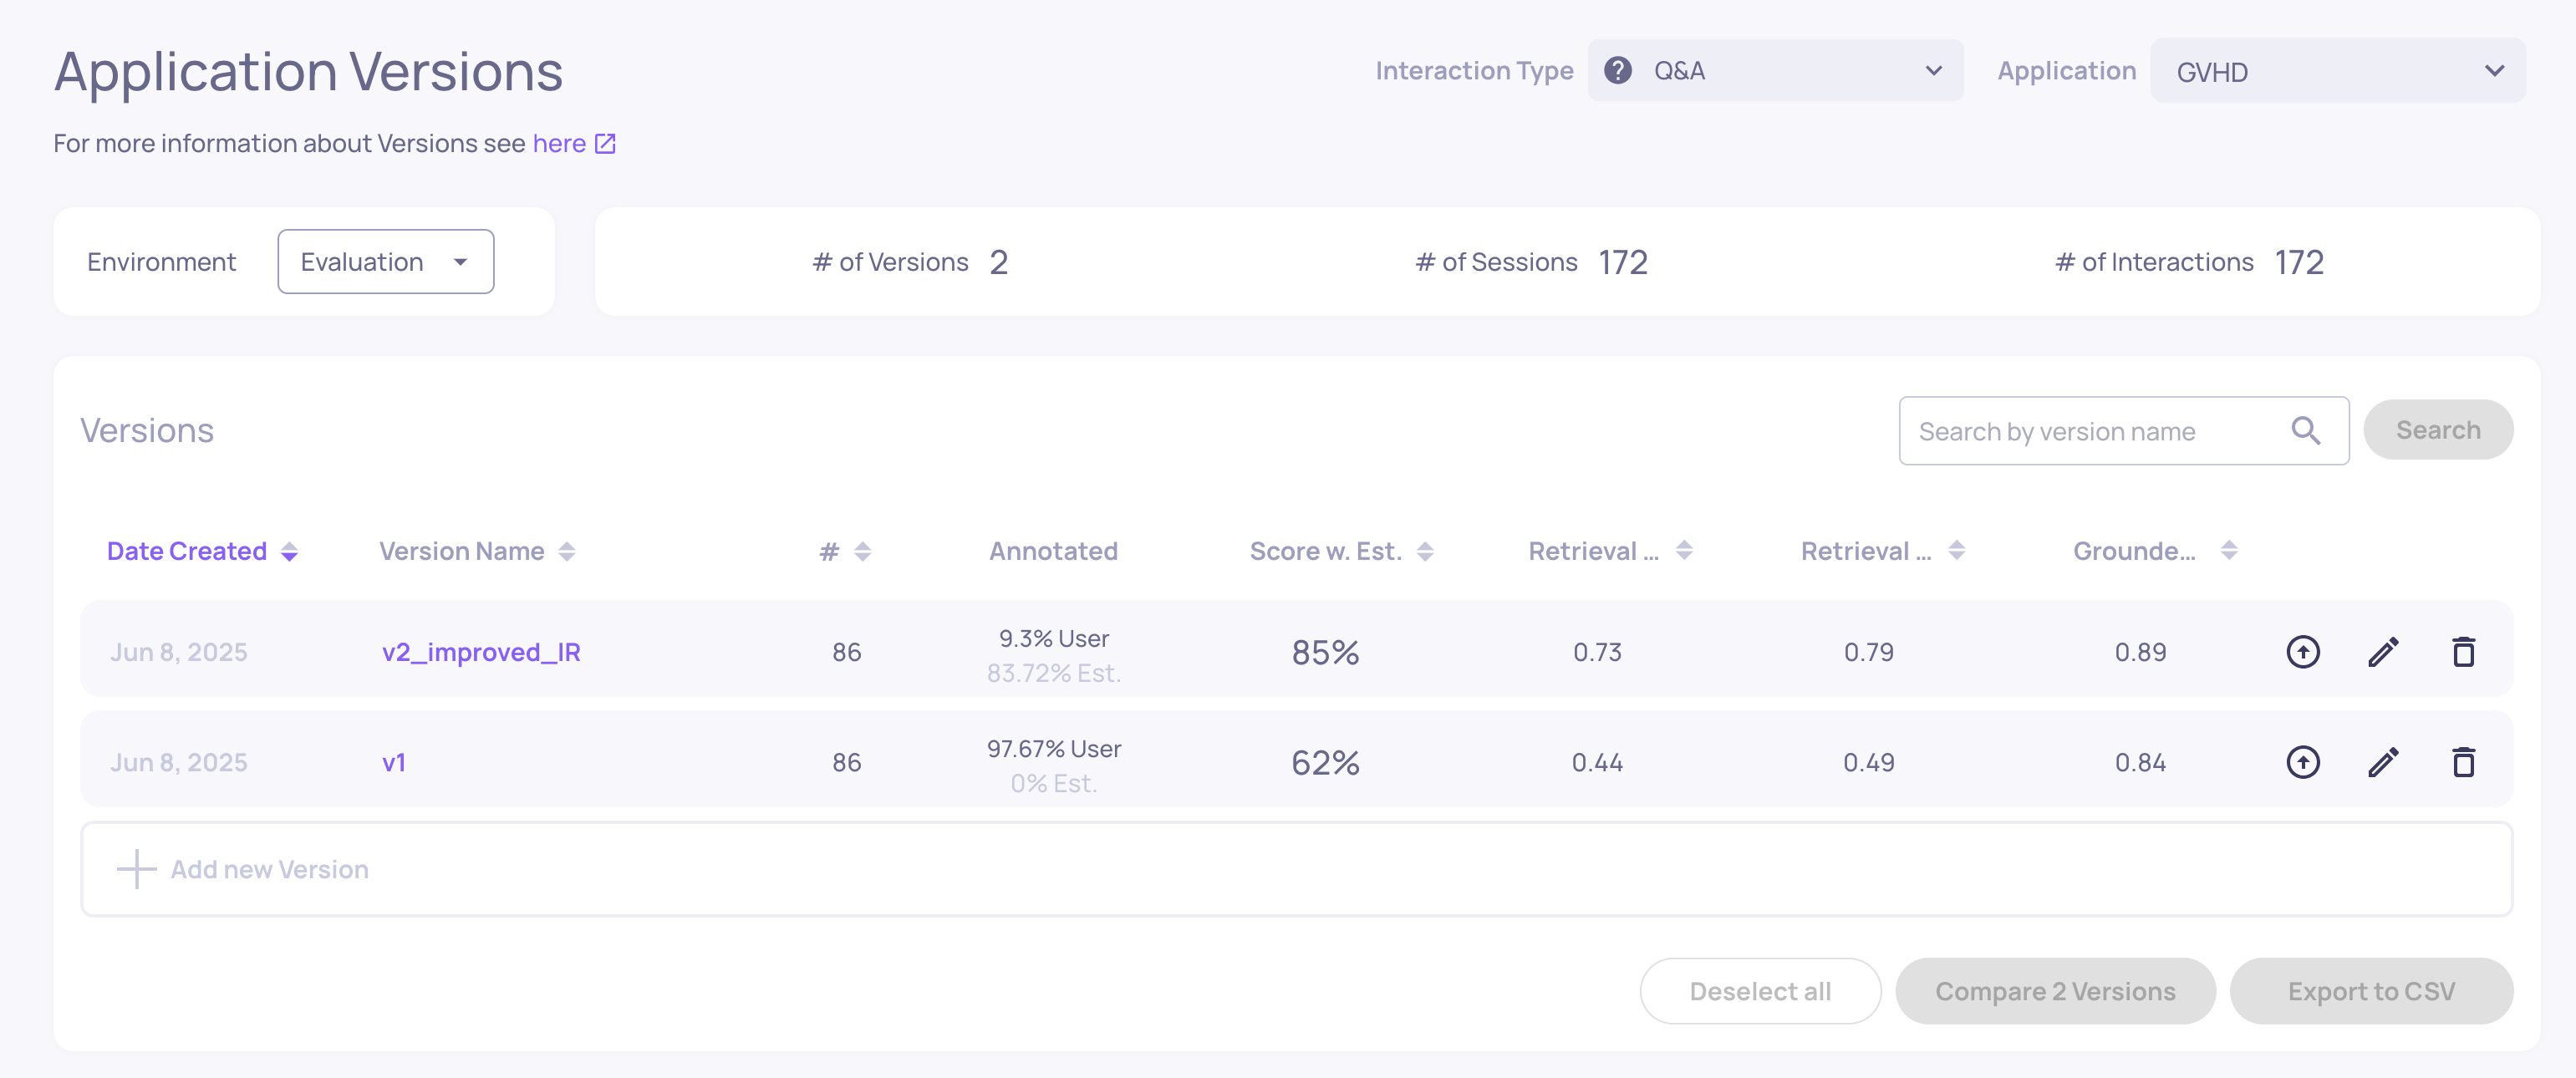The height and width of the screenshot is (1078, 2576).
Task: Click the plus icon to add new version
Action: pos(136,869)
